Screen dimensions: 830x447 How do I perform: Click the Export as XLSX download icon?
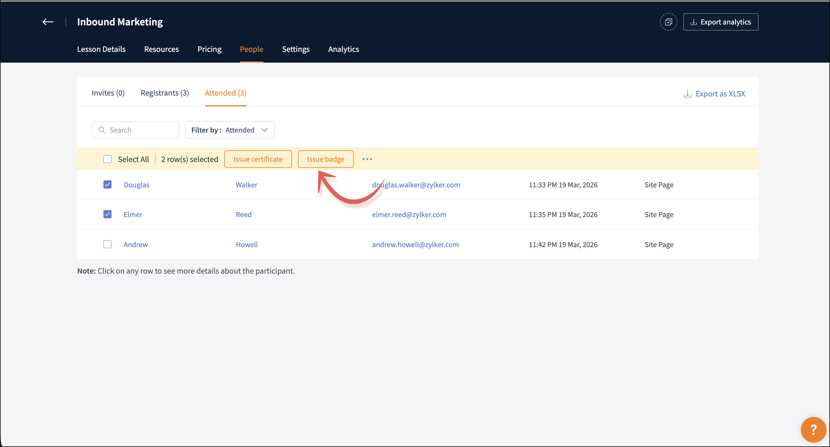tap(687, 94)
